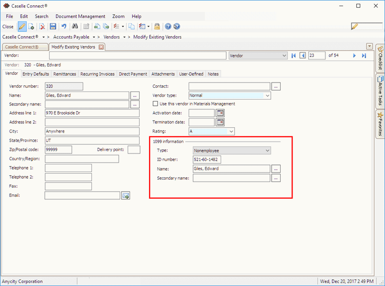Go to the last vendor record
The height and width of the screenshot is (286, 385).
pos(364,56)
